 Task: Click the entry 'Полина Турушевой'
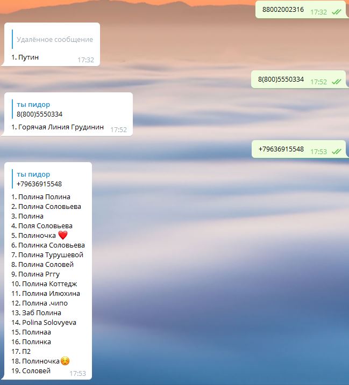51,255
